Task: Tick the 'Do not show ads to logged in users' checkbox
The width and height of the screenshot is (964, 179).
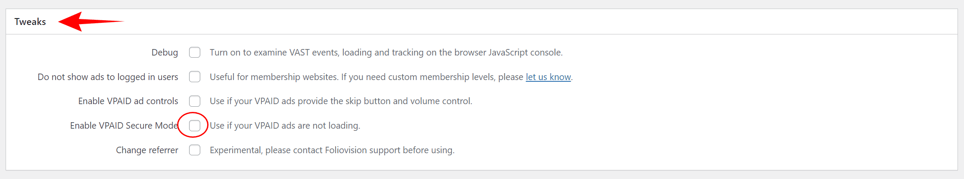Action: pos(195,77)
